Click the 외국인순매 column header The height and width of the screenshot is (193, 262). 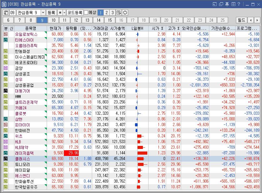click(195, 29)
